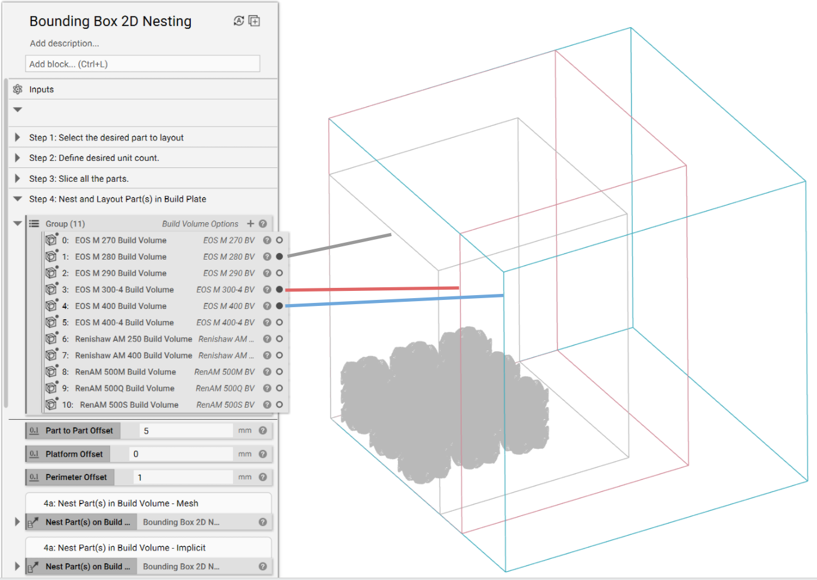Toggle visibility of EOS M 400 BV
The height and width of the screenshot is (580, 817).
[279, 306]
